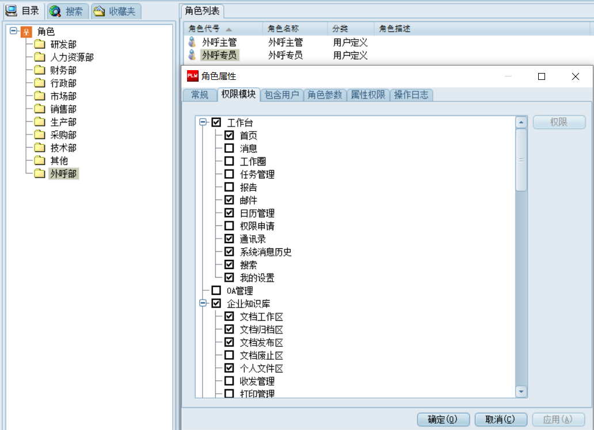The width and height of the screenshot is (594, 430).
Task: Select the 研发部 folder icon
Action: coord(39,44)
